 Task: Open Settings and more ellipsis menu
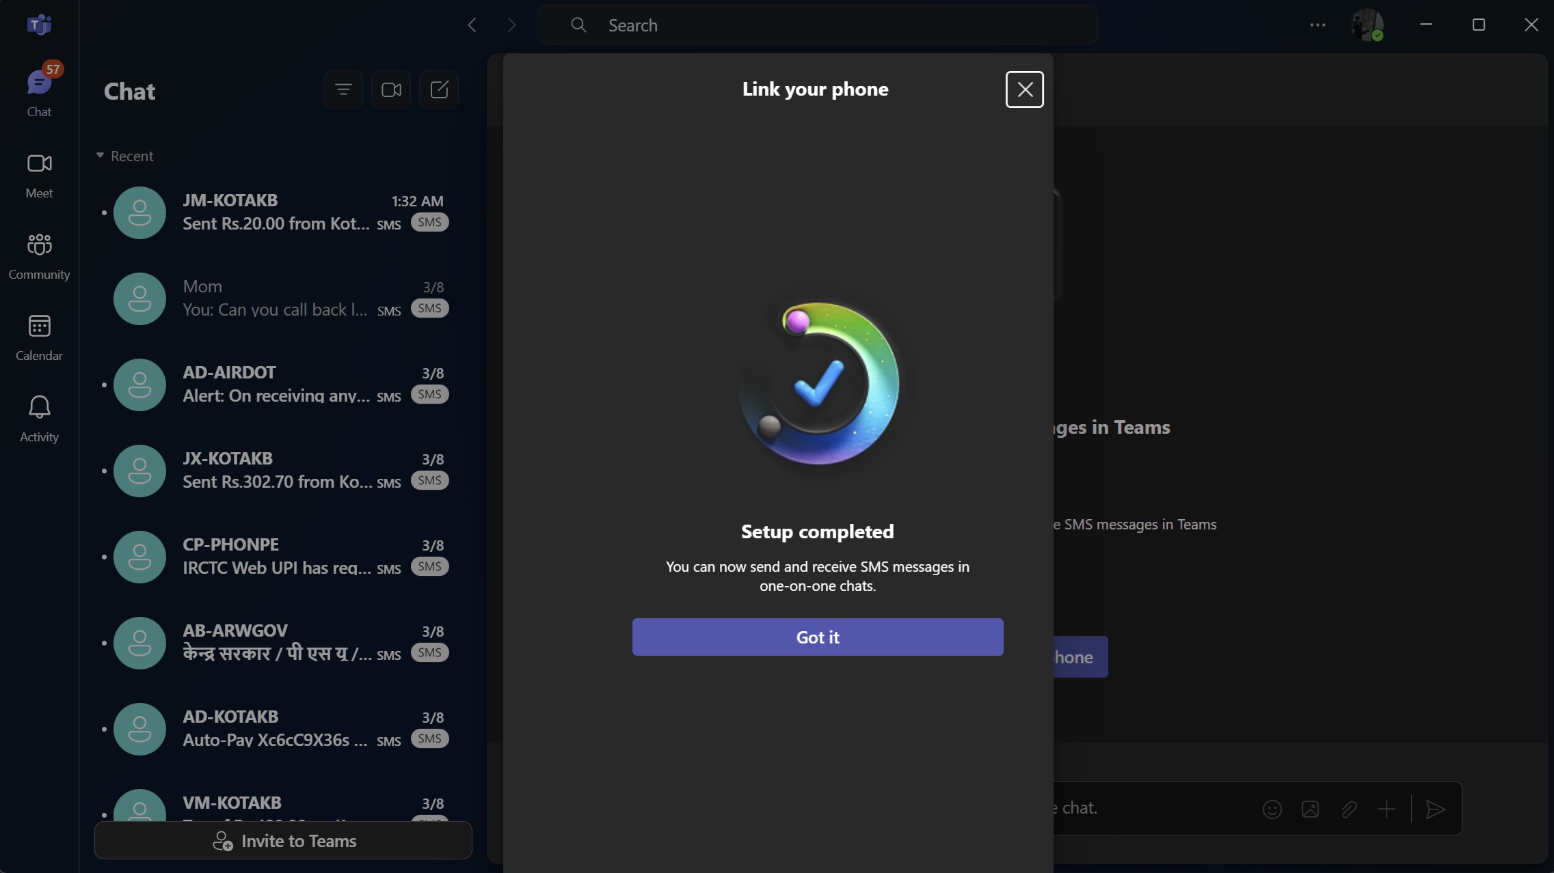coord(1317,25)
